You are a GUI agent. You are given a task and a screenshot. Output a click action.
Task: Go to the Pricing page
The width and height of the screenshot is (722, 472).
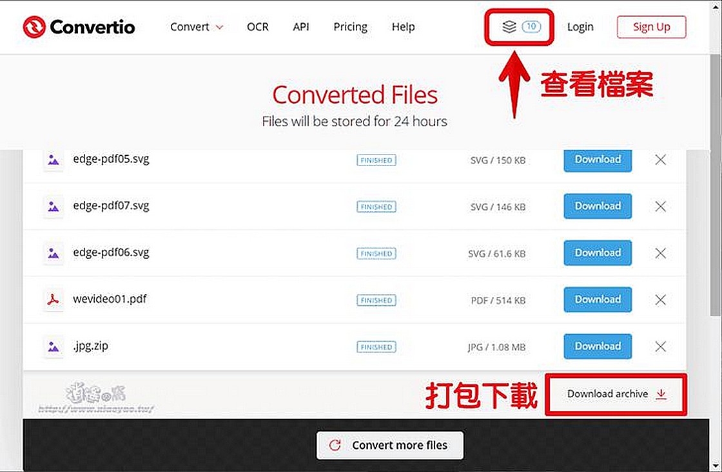click(x=351, y=26)
